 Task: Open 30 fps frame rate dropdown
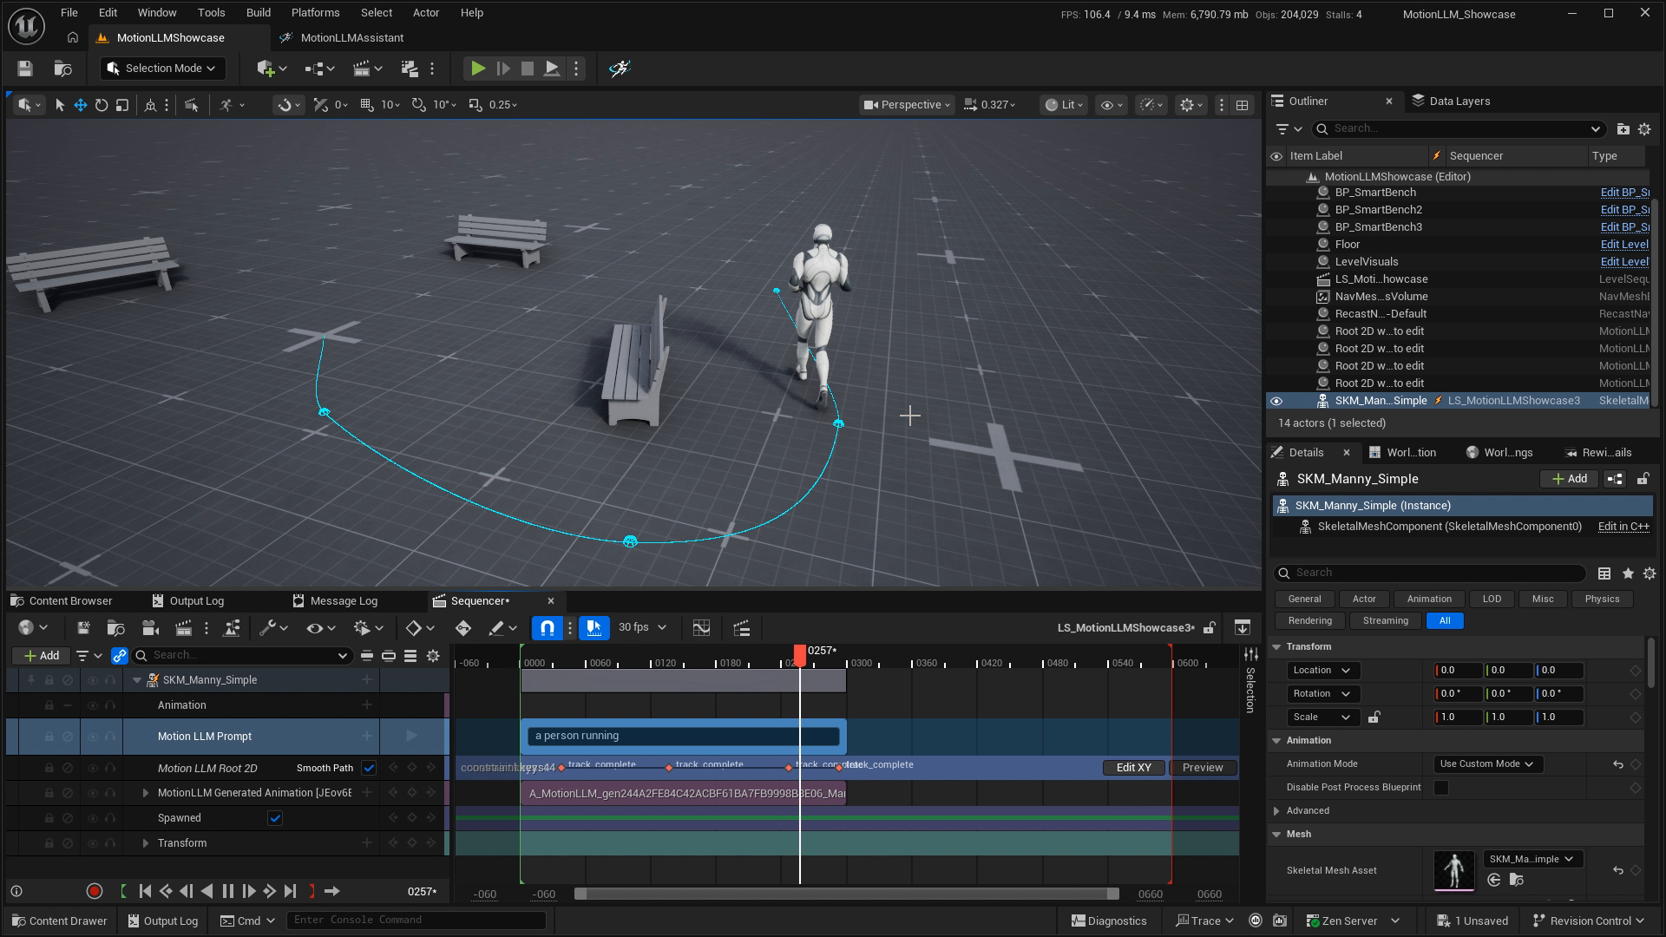641,627
